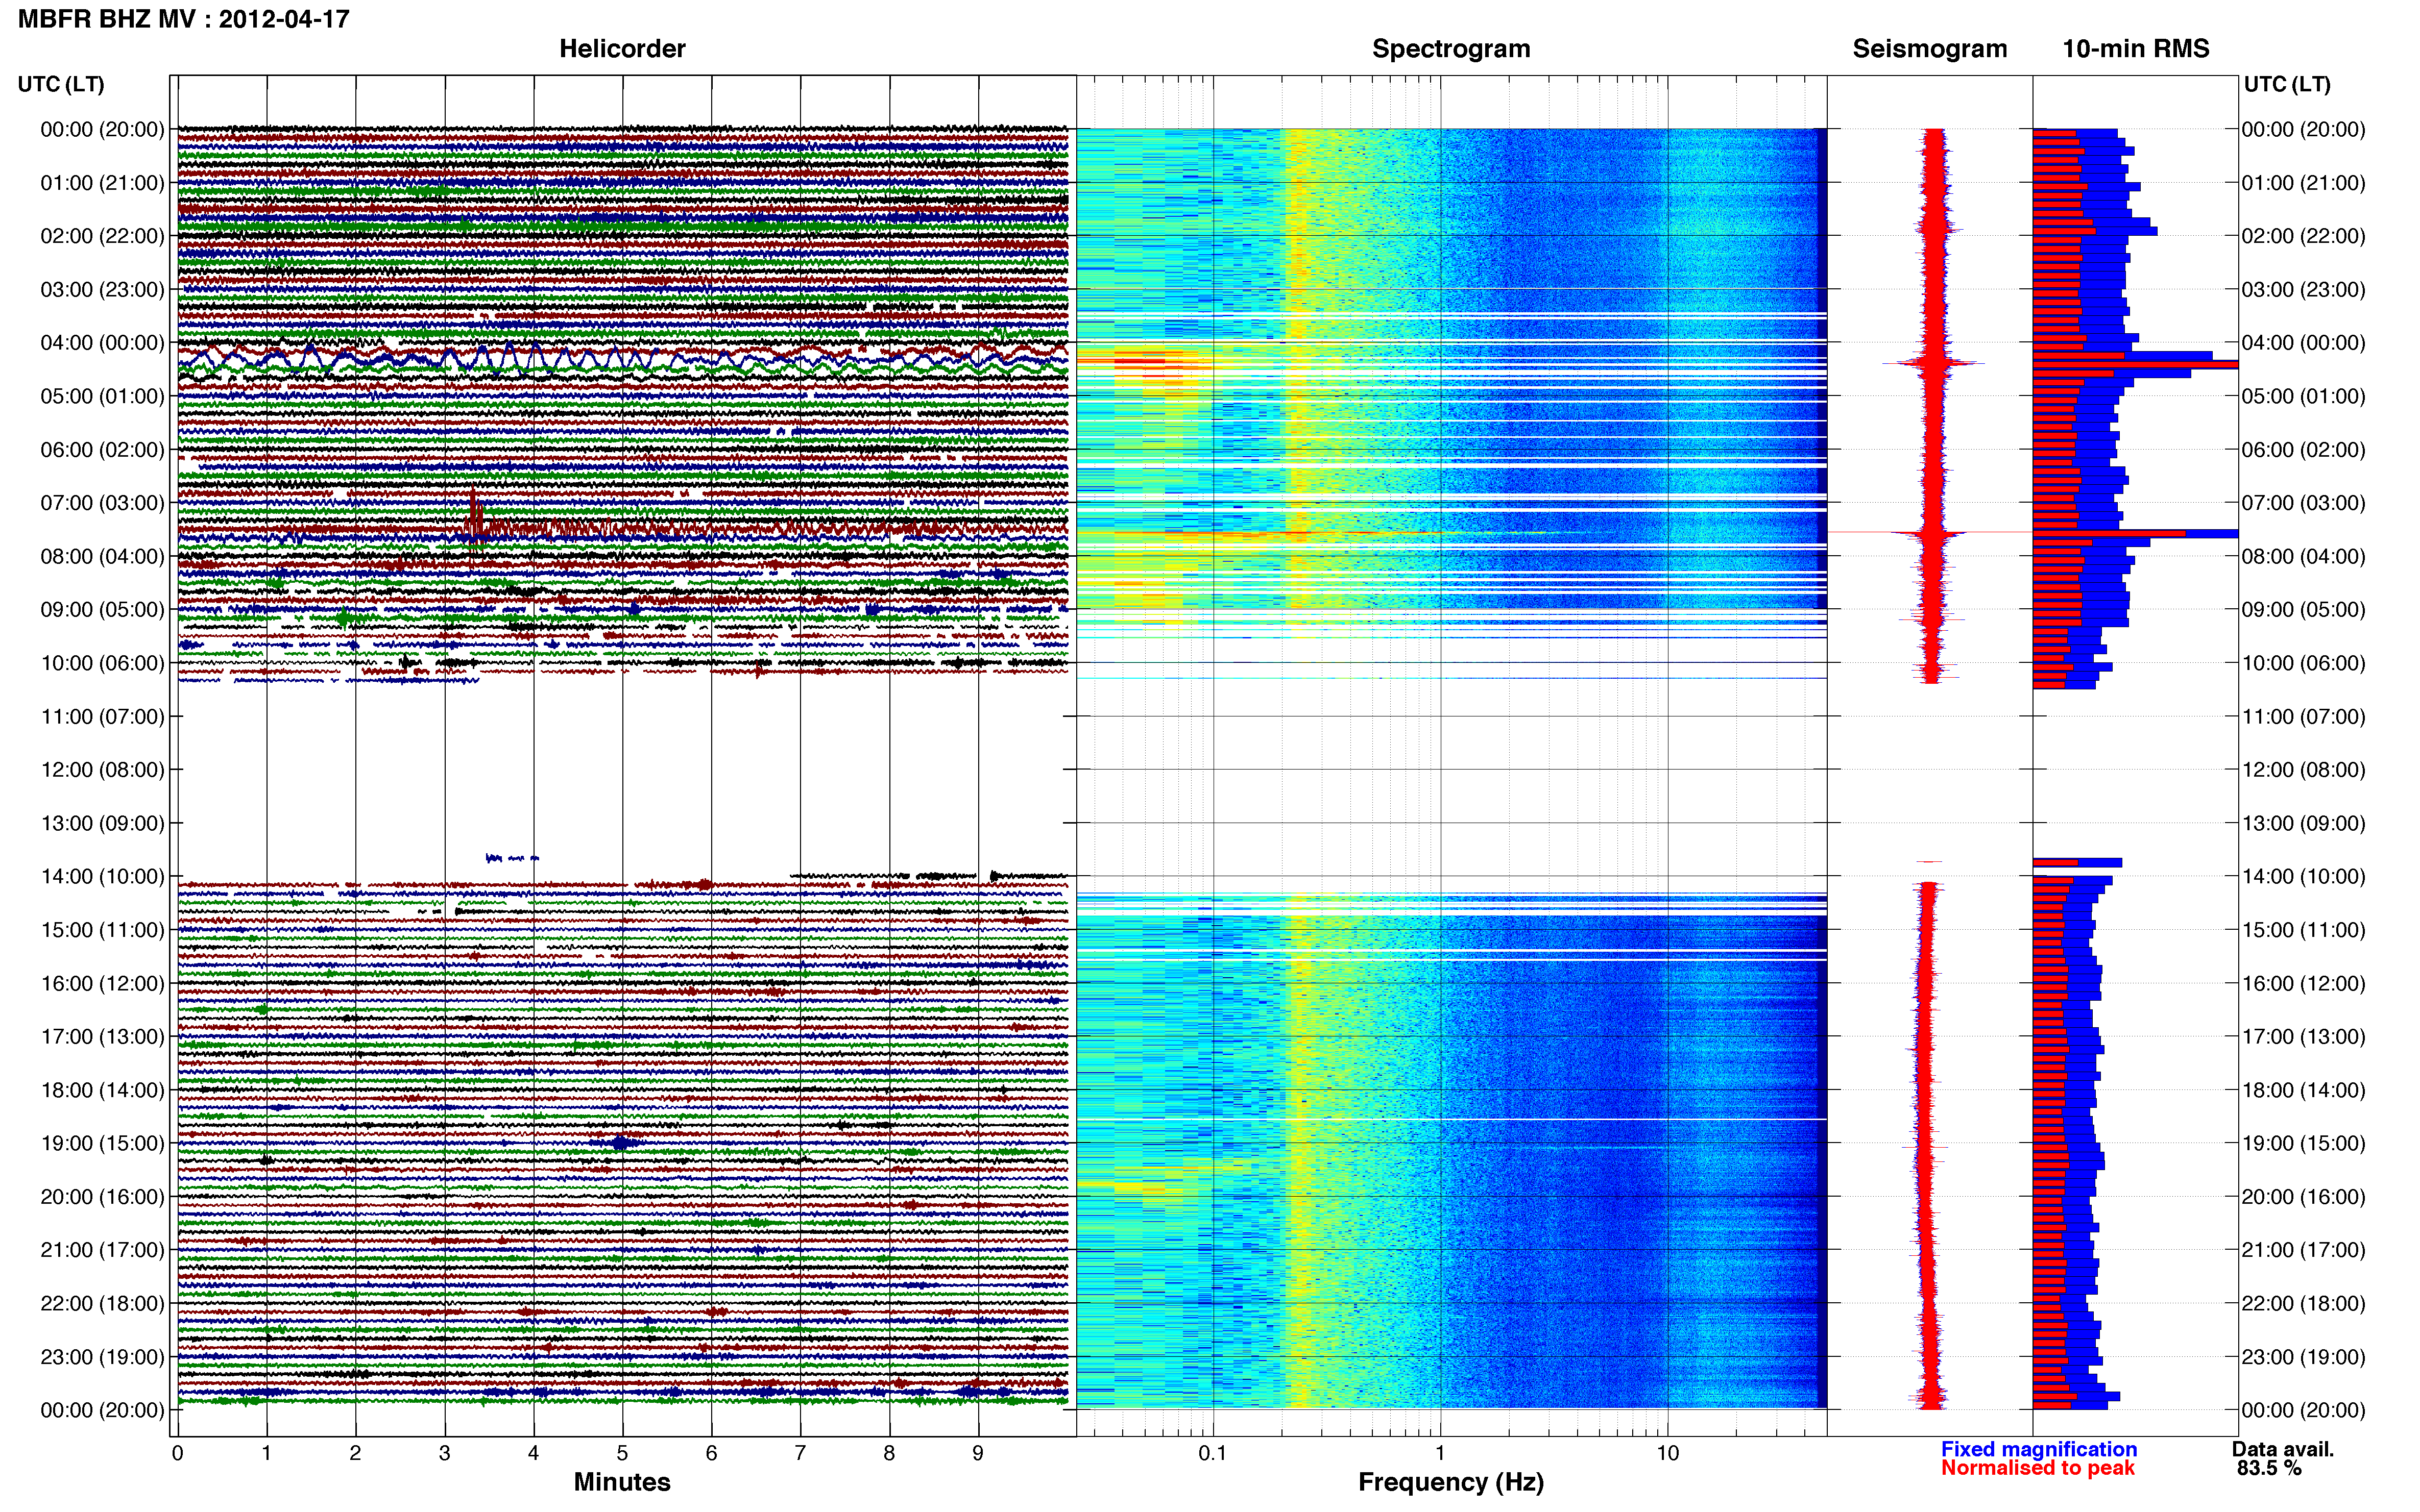Click the 18:00 (14:00) label beside RMS panel

click(x=2304, y=1090)
